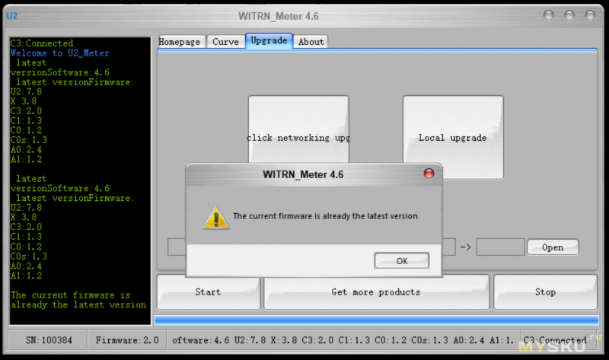The image size is (609, 360).
Task: Click the Firmware:2.0 status bar field
Action: [126, 341]
